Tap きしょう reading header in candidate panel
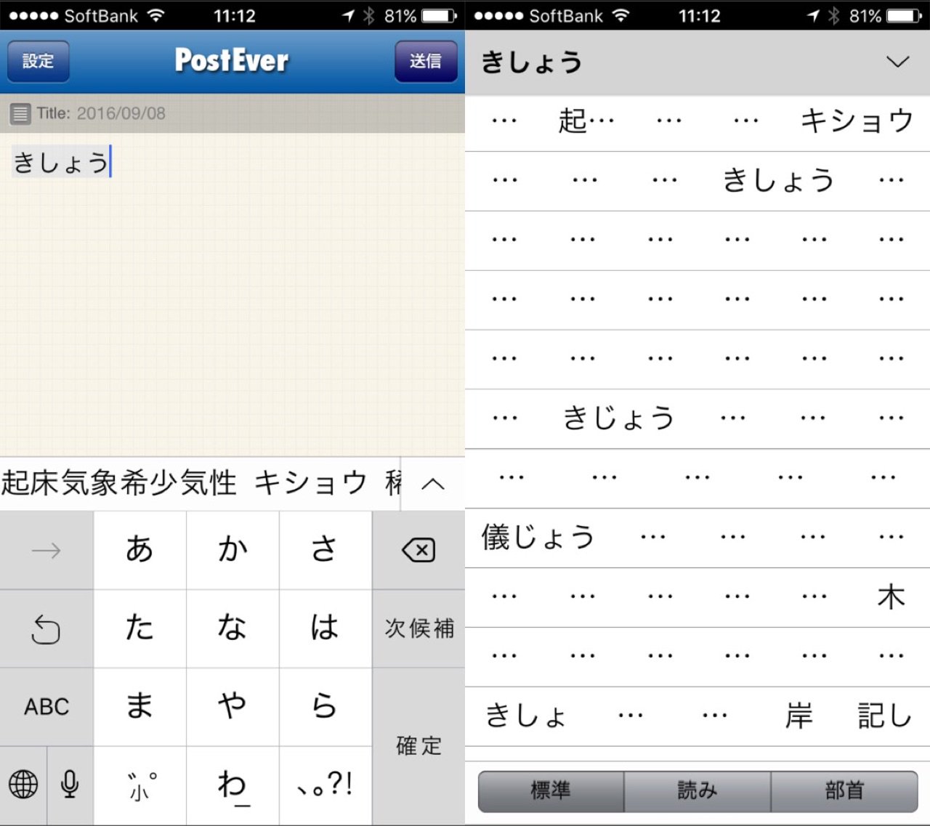 pos(532,62)
